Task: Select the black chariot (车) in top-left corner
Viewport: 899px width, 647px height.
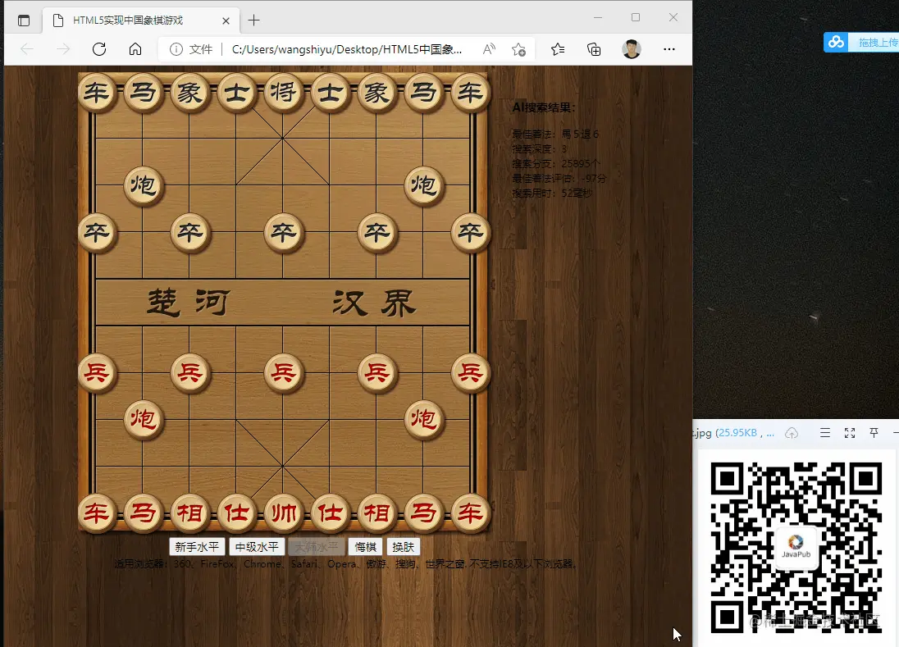Action: click(x=96, y=93)
